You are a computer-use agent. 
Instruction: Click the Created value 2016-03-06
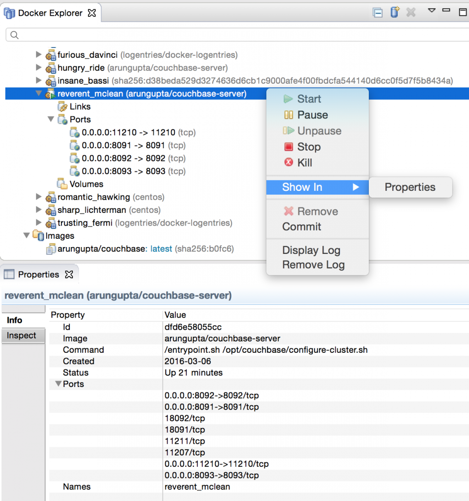click(x=188, y=362)
